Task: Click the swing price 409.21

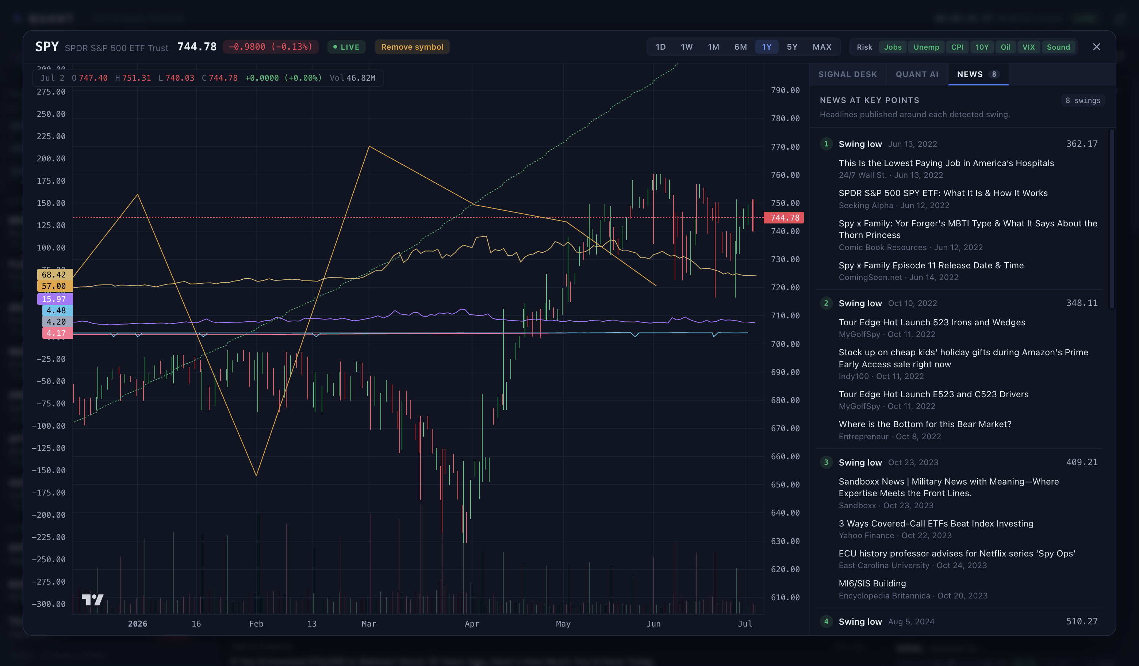Action: [x=1082, y=462]
